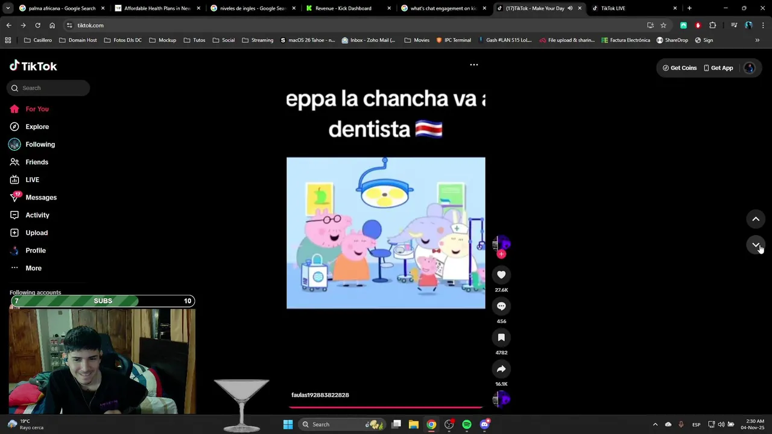Click the install app icon in address bar
Image resolution: width=772 pixels, height=434 pixels.
coord(650,25)
